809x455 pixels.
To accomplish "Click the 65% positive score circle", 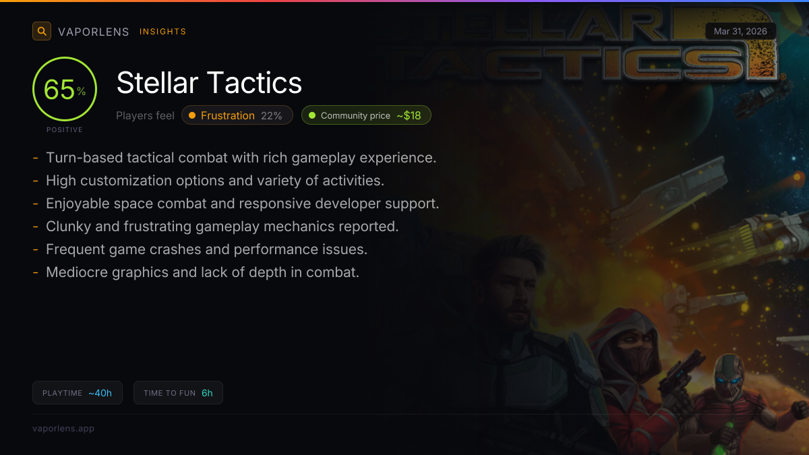I will (65, 90).
